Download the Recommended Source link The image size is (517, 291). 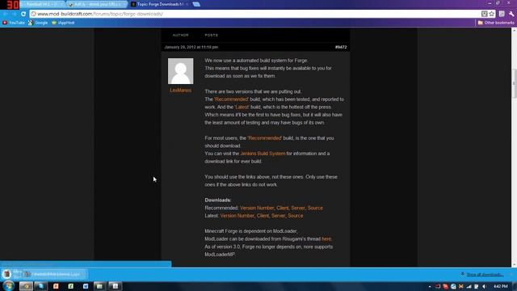click(315, 208)
